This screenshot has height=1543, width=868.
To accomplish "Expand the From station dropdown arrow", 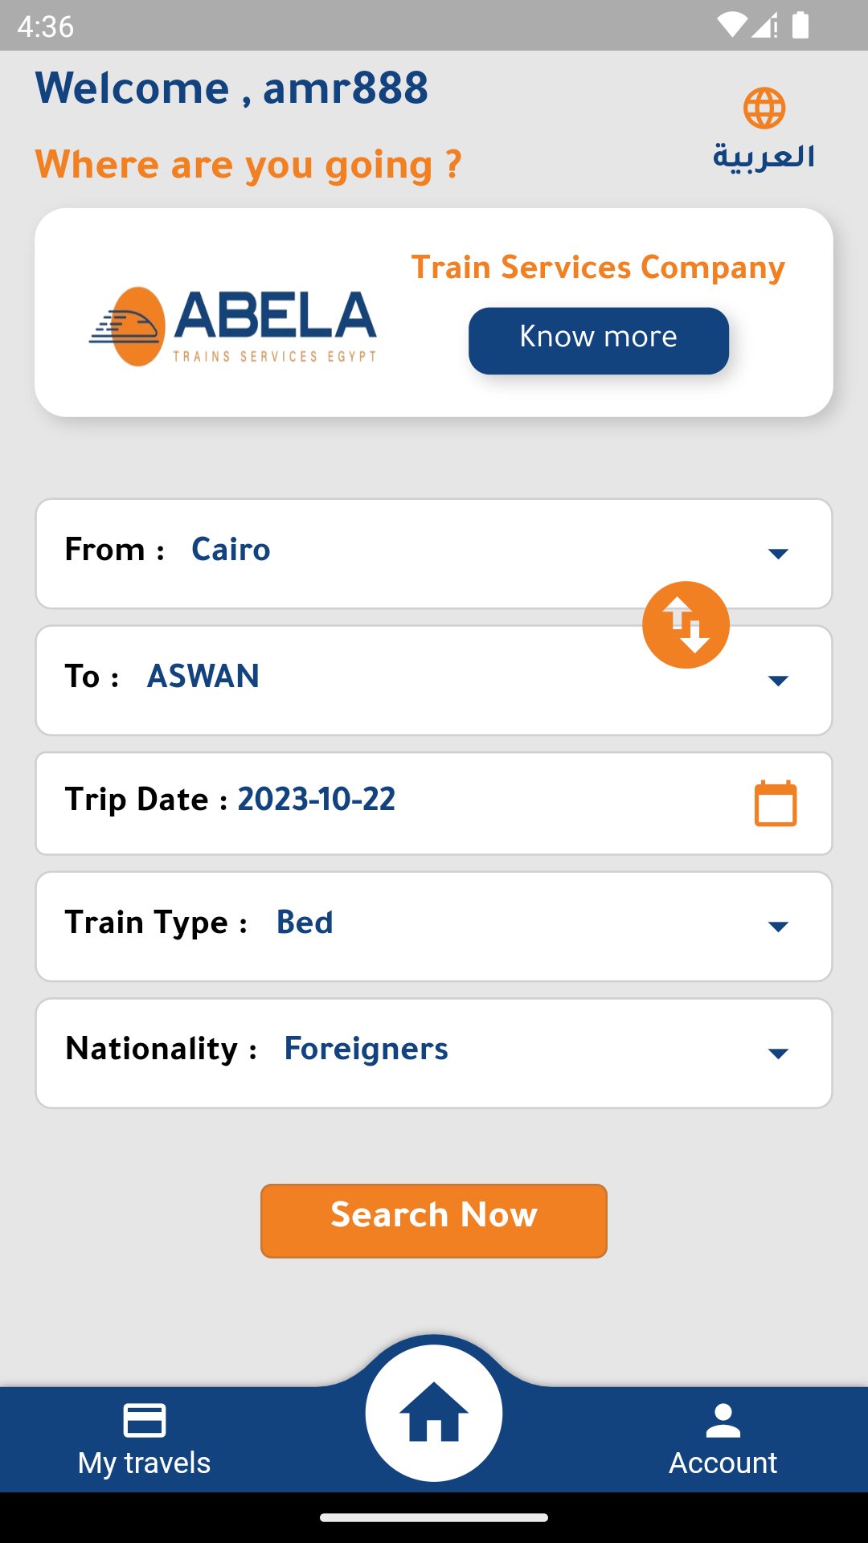I will coord(778,553).
